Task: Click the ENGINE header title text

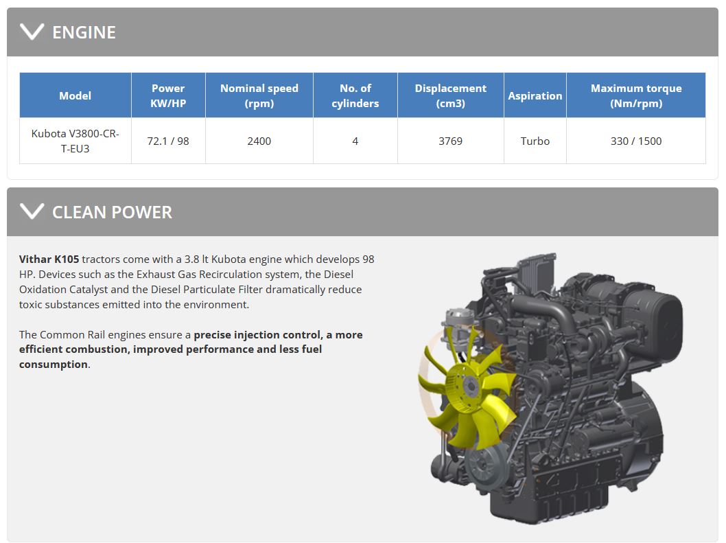Action: point(84,32)
